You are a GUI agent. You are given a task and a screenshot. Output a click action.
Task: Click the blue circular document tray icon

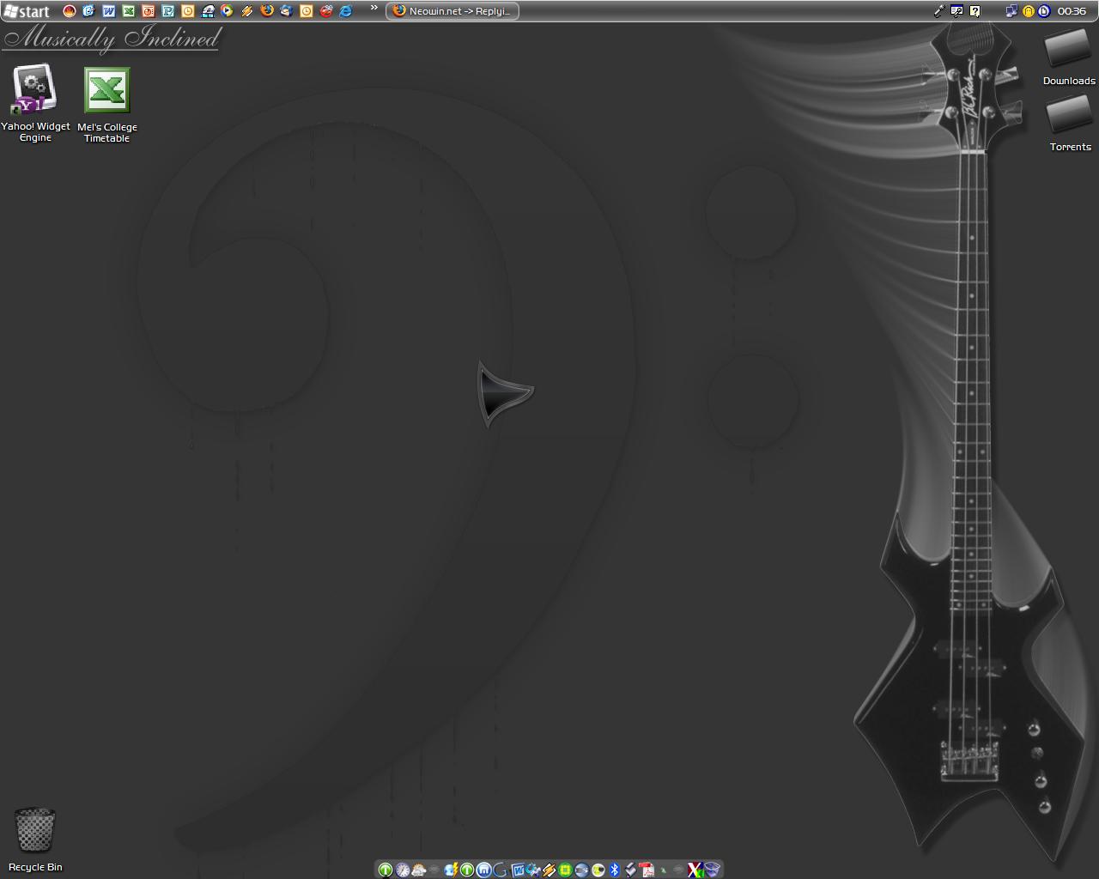(x=1044, y=11)
